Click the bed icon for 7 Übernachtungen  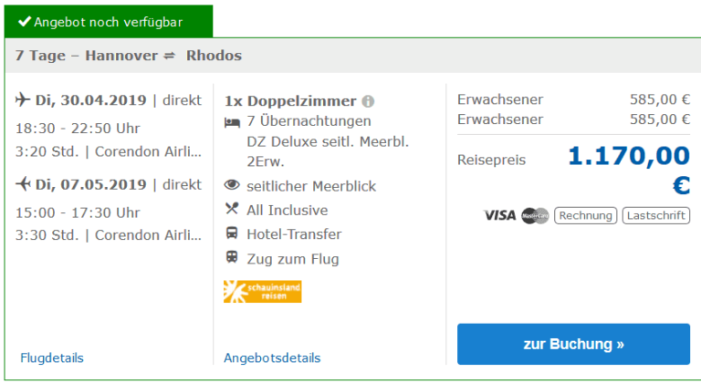click(232, 121)
